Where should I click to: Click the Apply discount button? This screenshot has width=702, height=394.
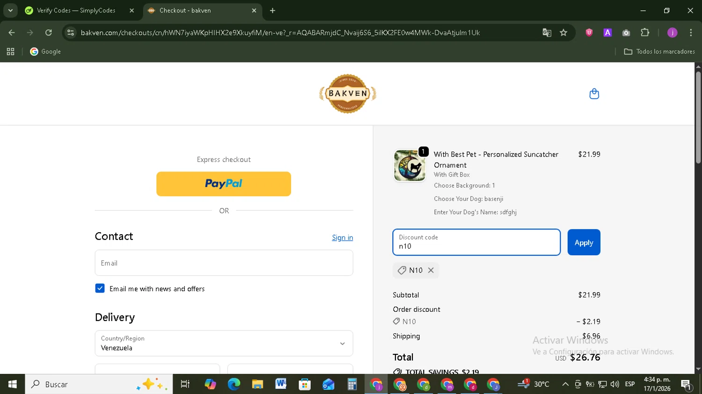pos(584,242)
